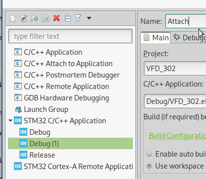
Task: Select the Release launch configuration
Action: point(42,155)
